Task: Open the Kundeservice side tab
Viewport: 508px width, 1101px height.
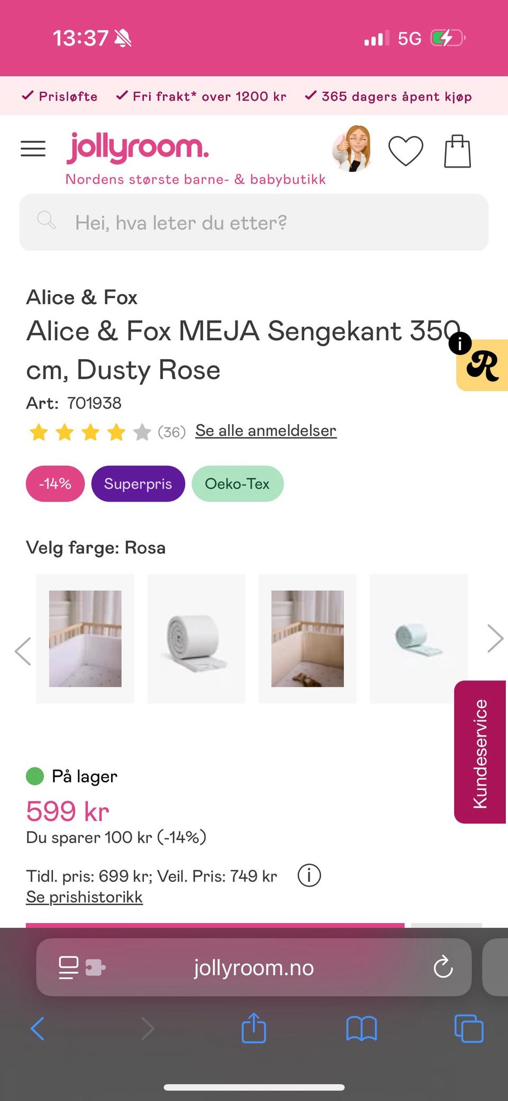Action: [479, 752]
